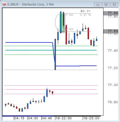Click the 77.84 price marker on the axis
The width and height of the screenshot is (120, 122).
pos(111,13)
